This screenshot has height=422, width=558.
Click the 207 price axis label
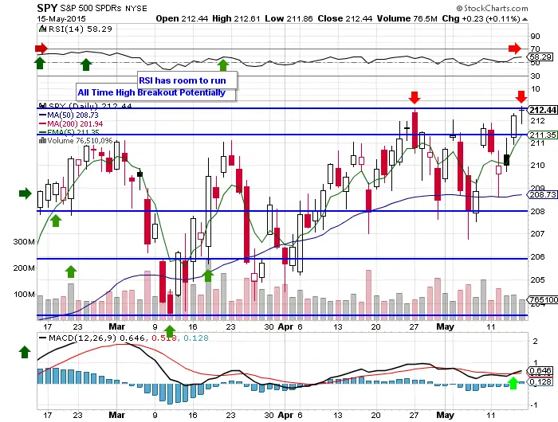pos(537,234)
